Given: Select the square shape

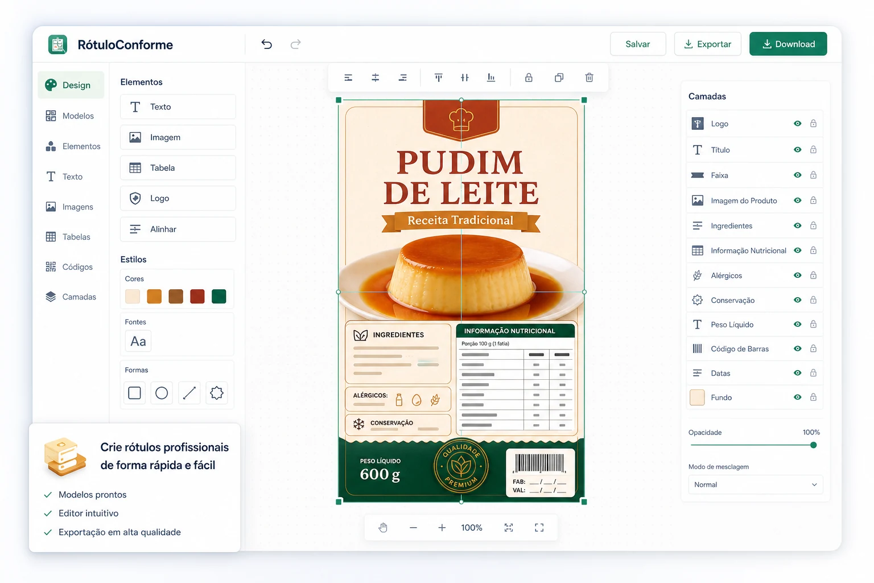Looking at the screenshot, I should pyautogui.click(x=135, y=393).
